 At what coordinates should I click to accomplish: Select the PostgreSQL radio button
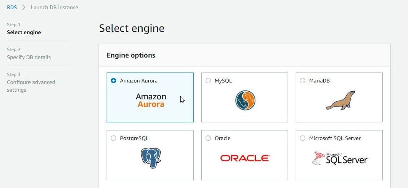pyautogui.click(x=114, y=138)
